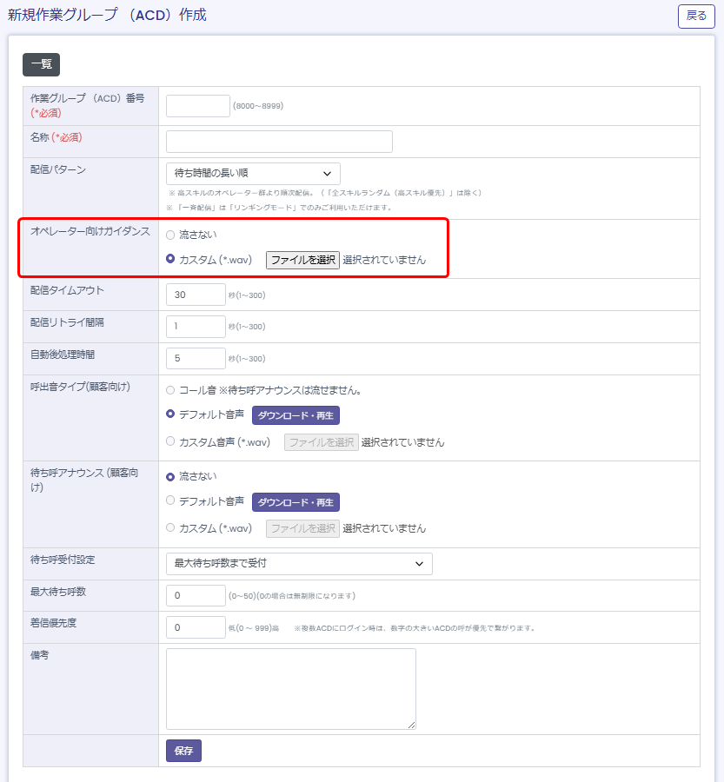Click the 作業グループ (ACD) 番号 input field
724x782 pixels.
[x=197, y=106]
